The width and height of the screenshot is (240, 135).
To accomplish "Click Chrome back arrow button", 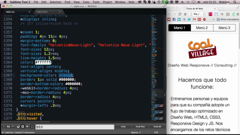I will pos(169,14).
